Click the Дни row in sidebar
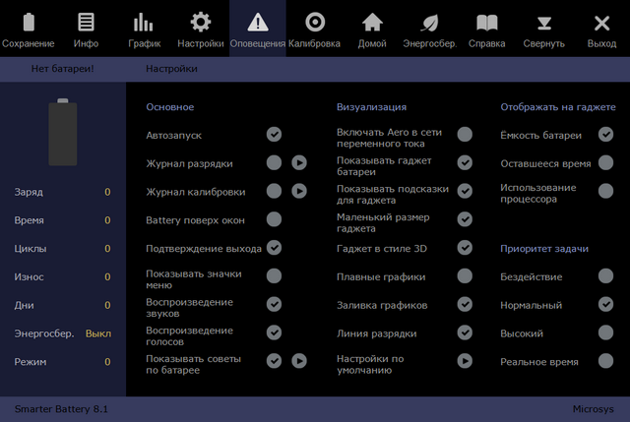Image resolution: width=630 pixels, height=422 pixels. [x=62, y=305]
